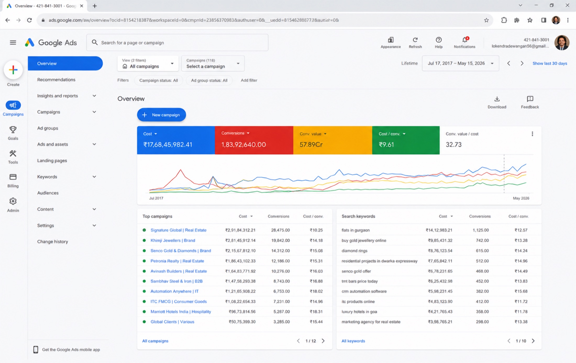576x363 pixels.
Task: Click the Google Ads logo
Action: pos(51,42)
